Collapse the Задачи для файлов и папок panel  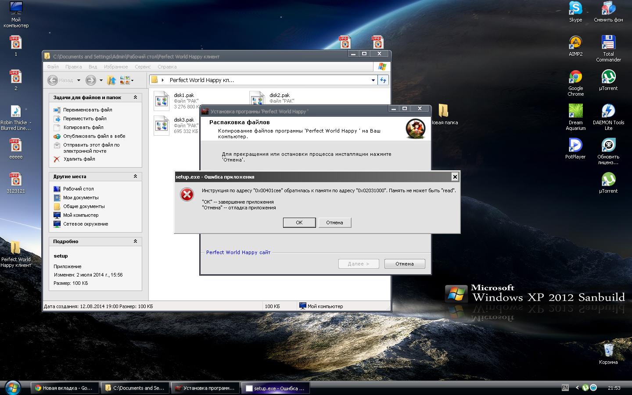135,97
